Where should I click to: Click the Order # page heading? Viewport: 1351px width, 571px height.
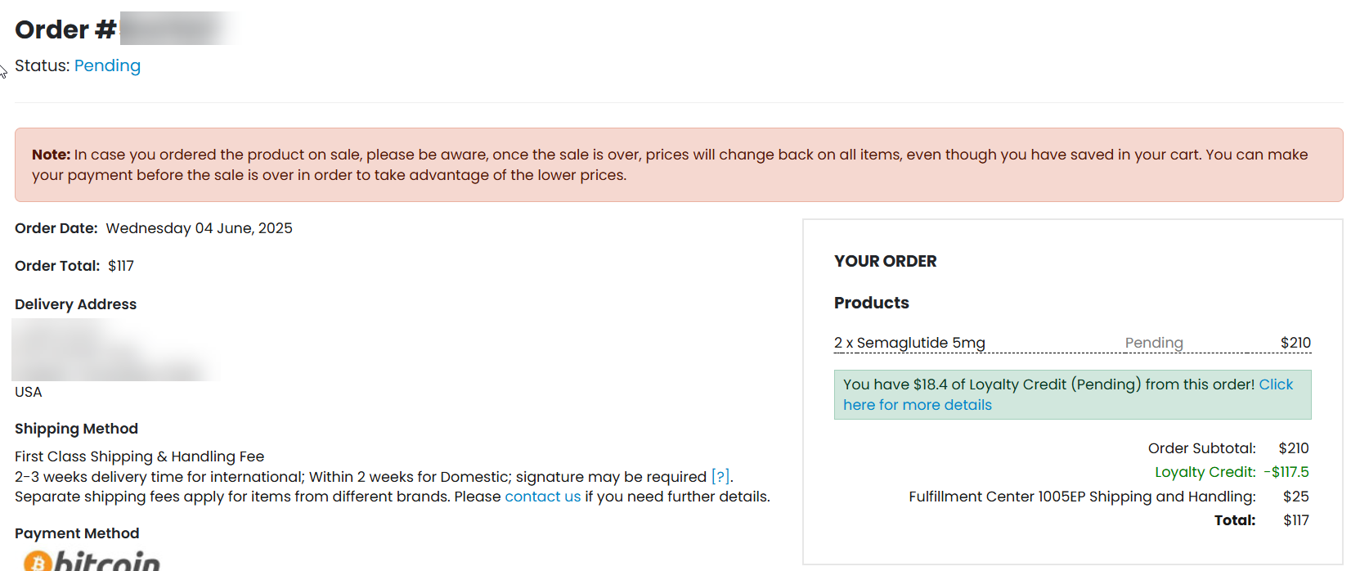(65, 29)
